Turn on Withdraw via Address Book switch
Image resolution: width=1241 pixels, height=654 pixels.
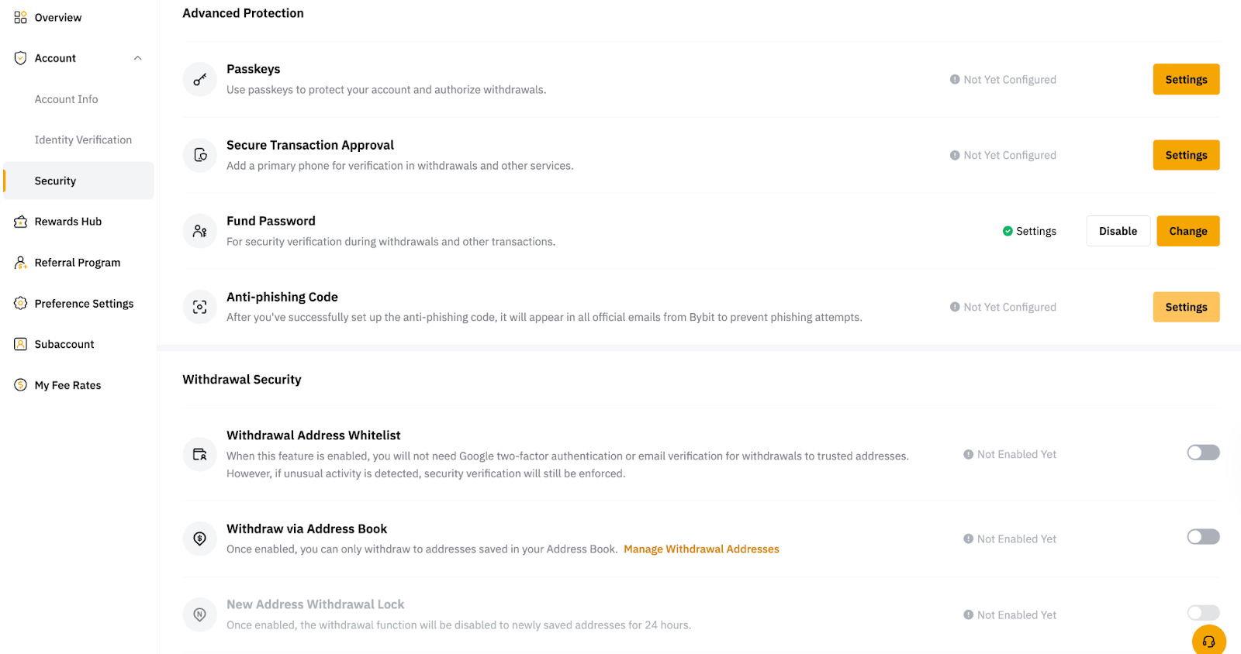tap(1203, 537)
